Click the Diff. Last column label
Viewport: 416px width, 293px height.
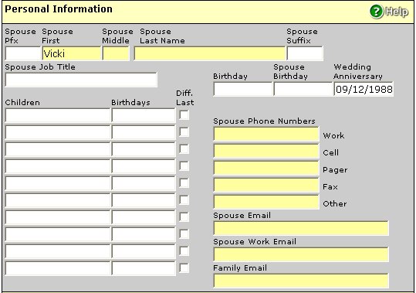[185, 97]
